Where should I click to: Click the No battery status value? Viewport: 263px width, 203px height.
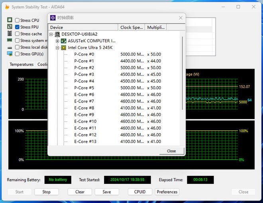click(58, 179)
